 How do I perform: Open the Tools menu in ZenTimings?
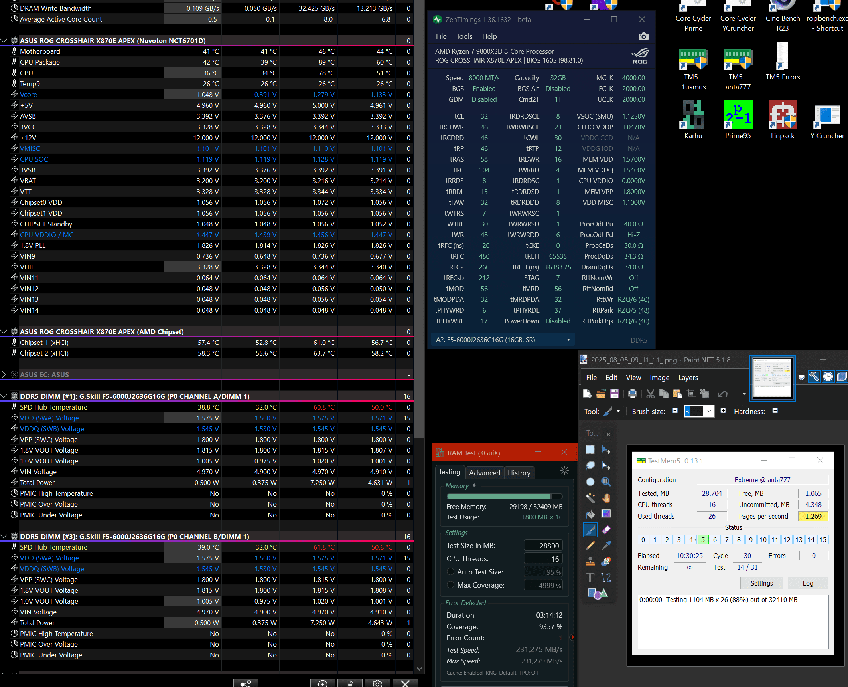click(464, 36)
